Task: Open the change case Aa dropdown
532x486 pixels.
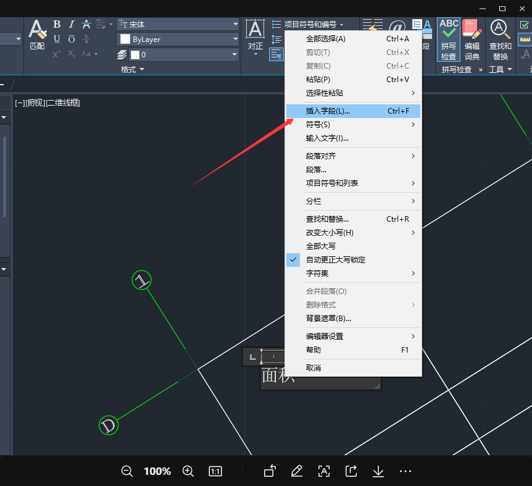Action: (89, 54)
